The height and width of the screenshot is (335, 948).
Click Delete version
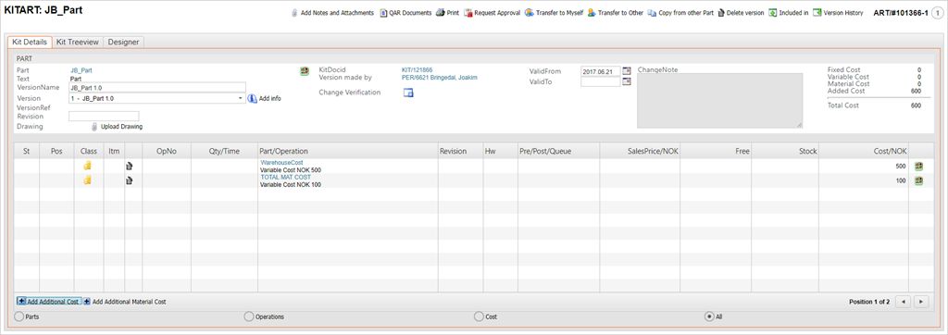click(x=742, y=13)
